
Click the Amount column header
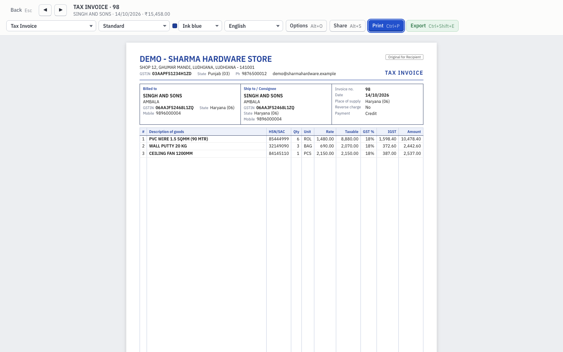414,132
